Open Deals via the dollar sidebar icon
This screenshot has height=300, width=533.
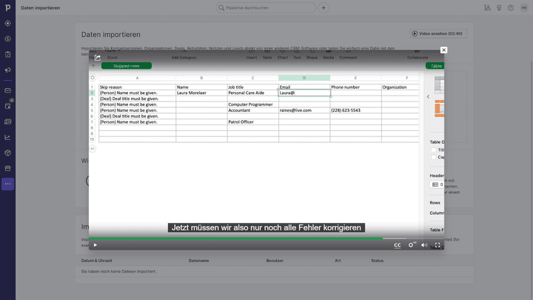click(7, 39)
